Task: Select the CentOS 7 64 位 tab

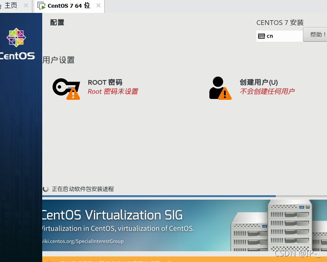Action: pos(69,6)
